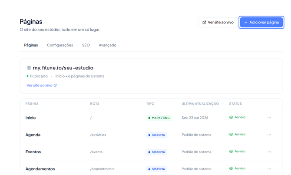Click the MARKETING type badge

159,118
